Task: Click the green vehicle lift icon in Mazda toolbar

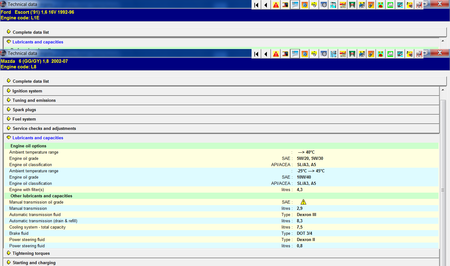Action: pos(352,54)
